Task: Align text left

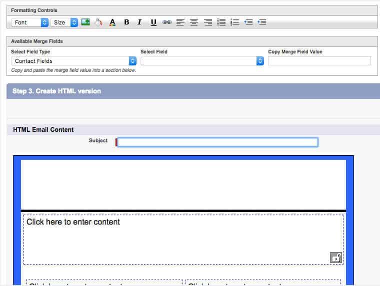Action: pos(180,22)
